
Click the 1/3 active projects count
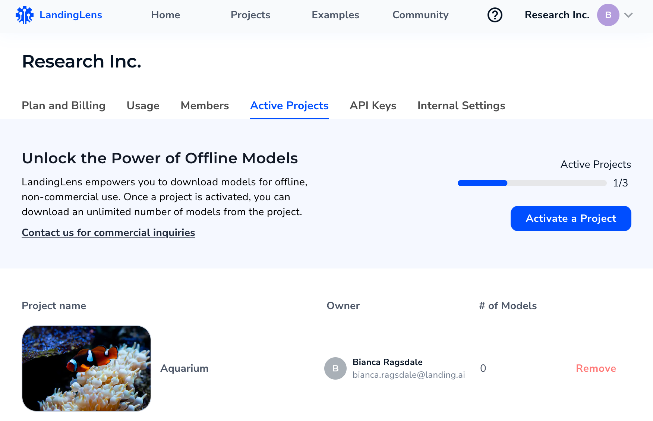(620, 183)
